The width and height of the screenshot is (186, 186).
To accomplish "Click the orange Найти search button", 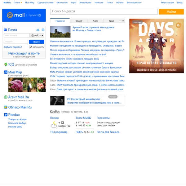I will click(171, 11).
